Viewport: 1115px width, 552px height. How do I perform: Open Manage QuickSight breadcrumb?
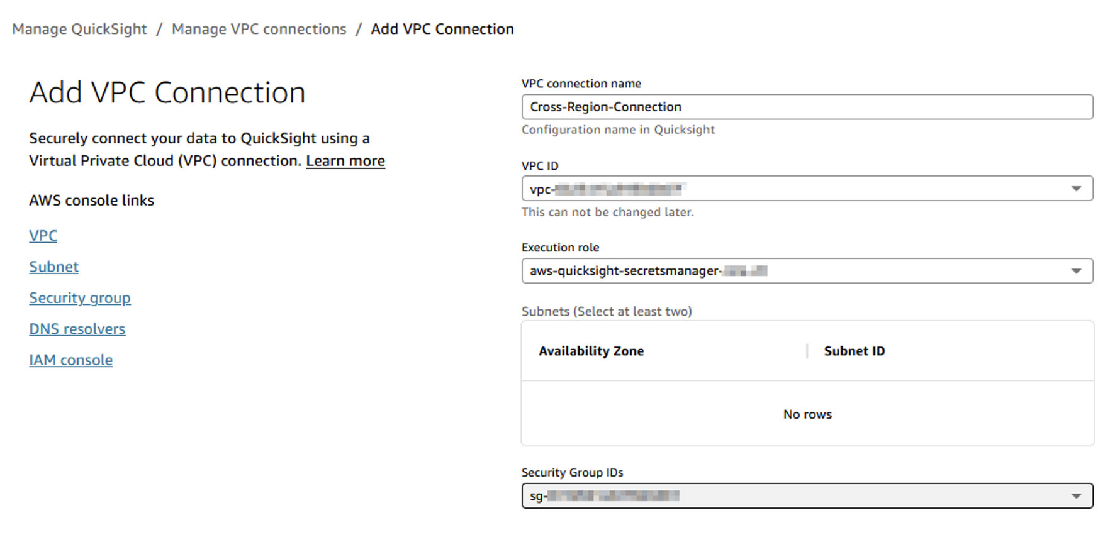tap(79, 29)
